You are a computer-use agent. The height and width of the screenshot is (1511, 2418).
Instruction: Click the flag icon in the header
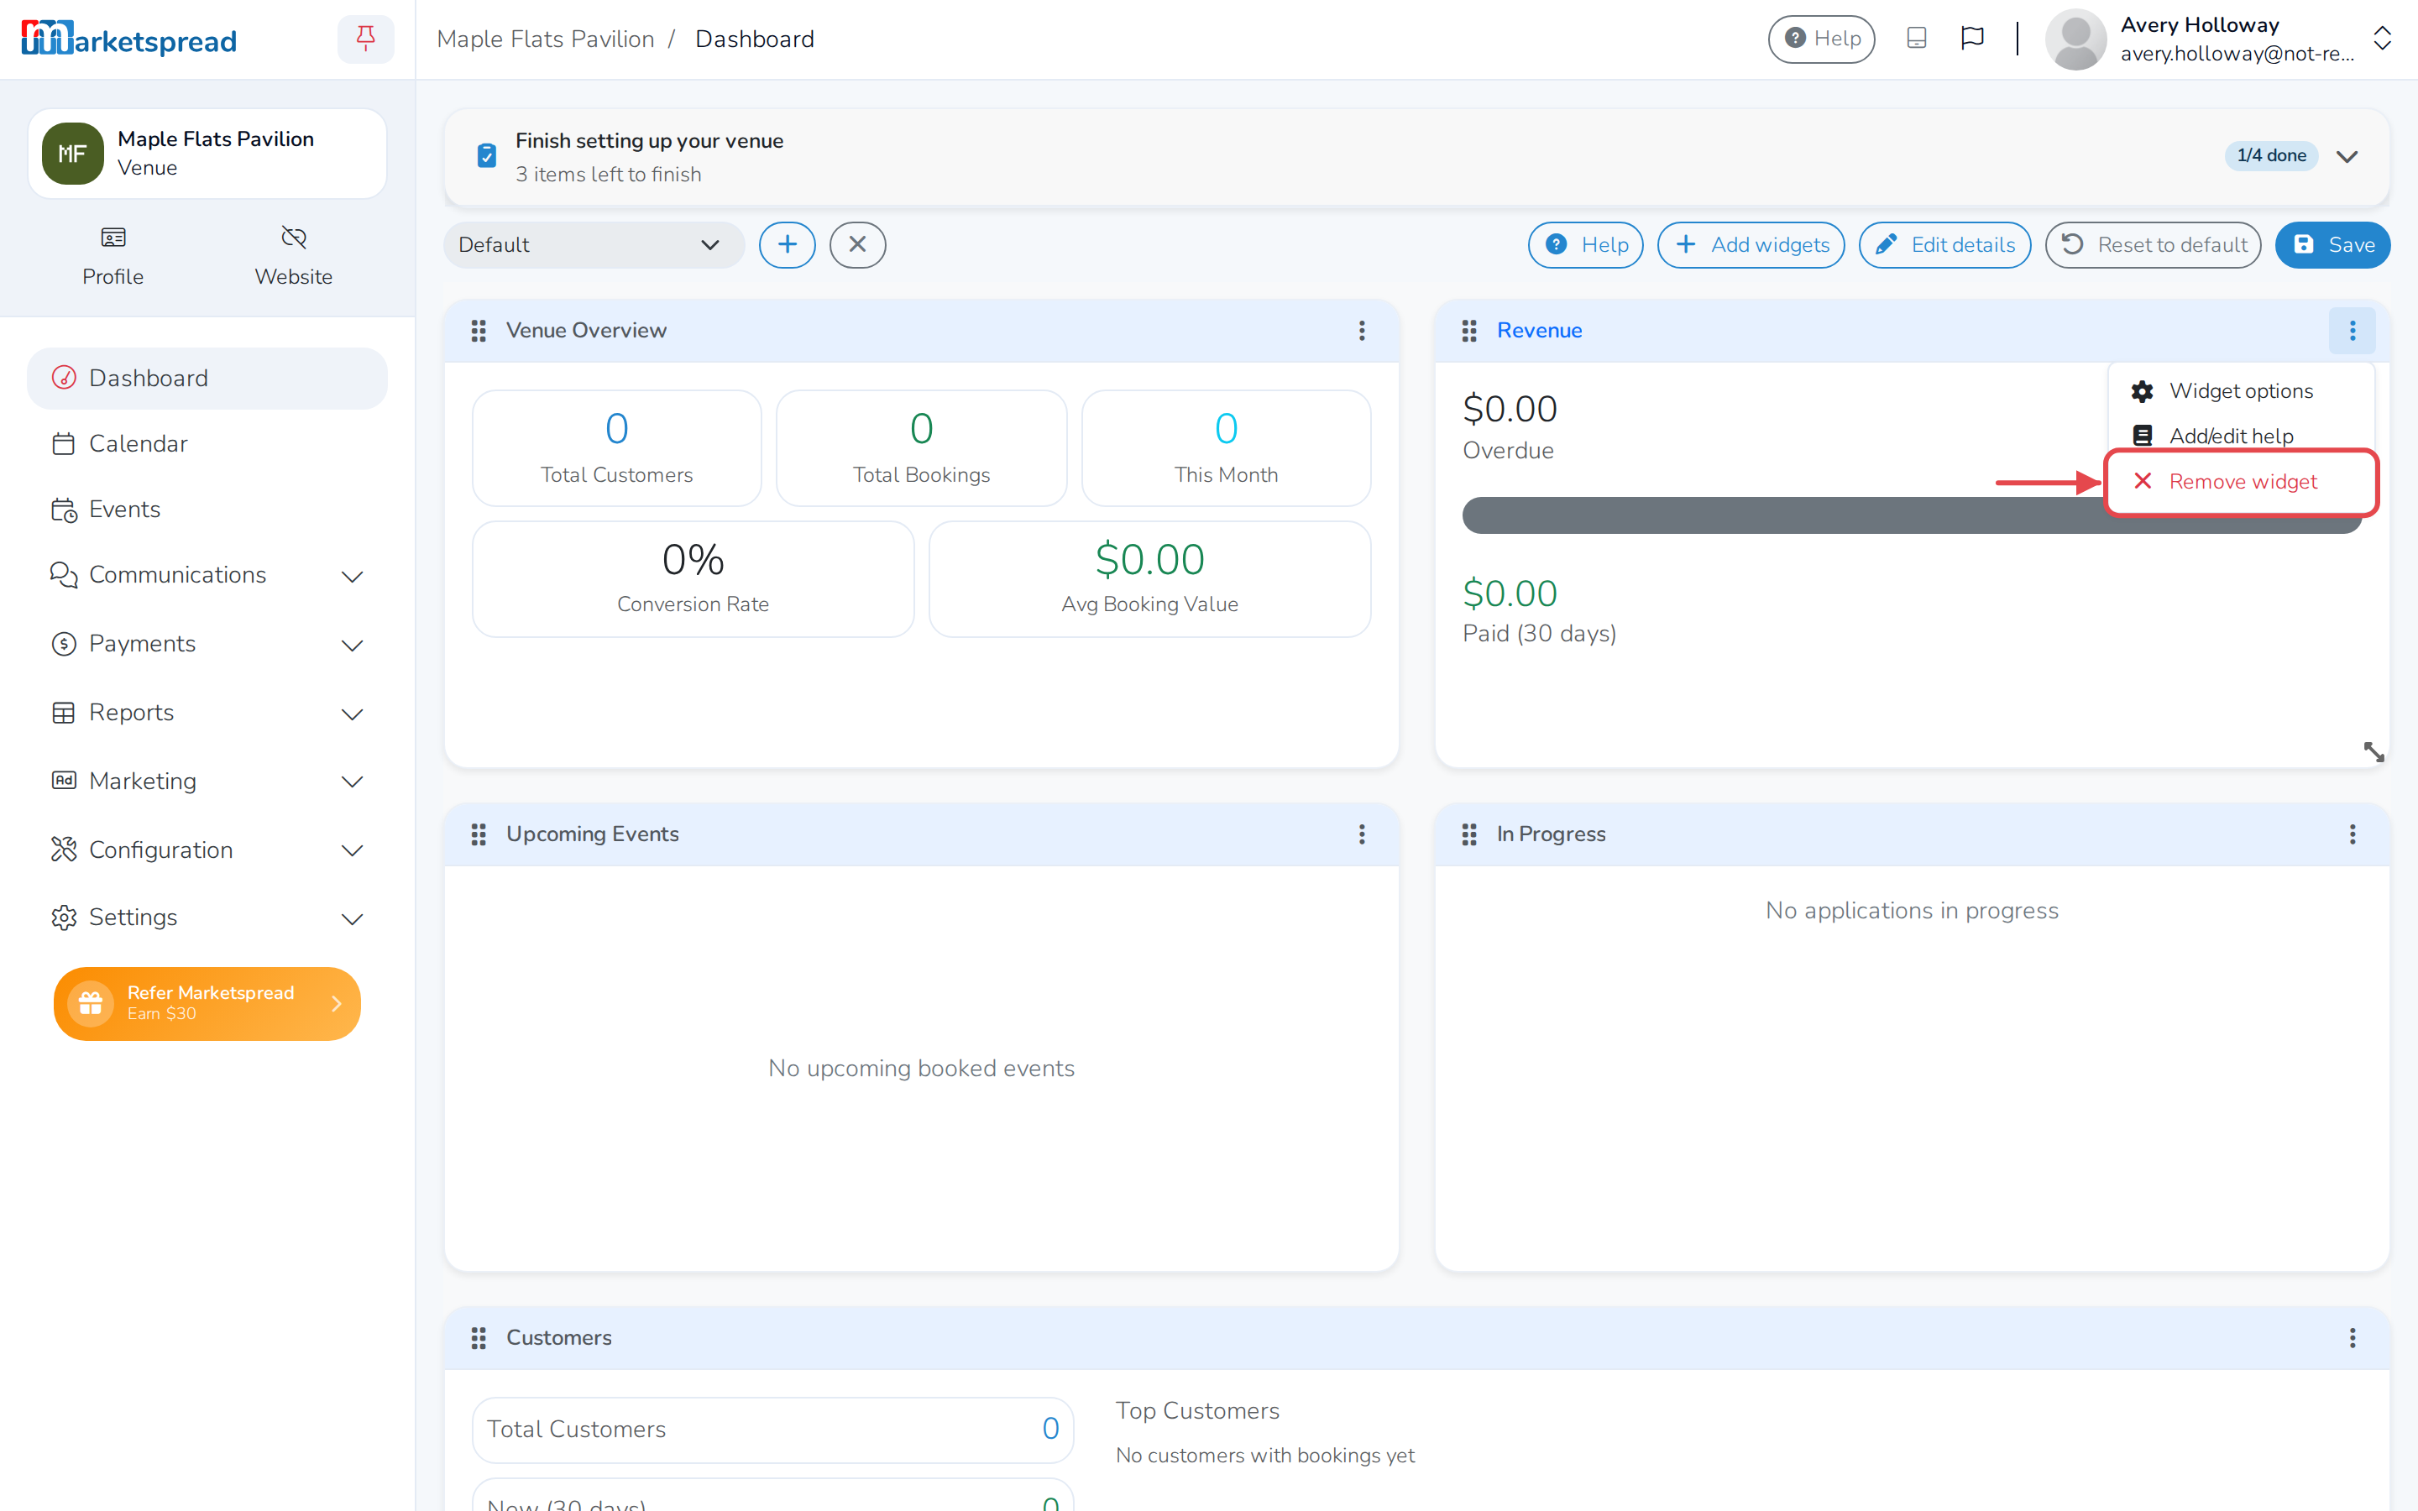pos(1971,38)
